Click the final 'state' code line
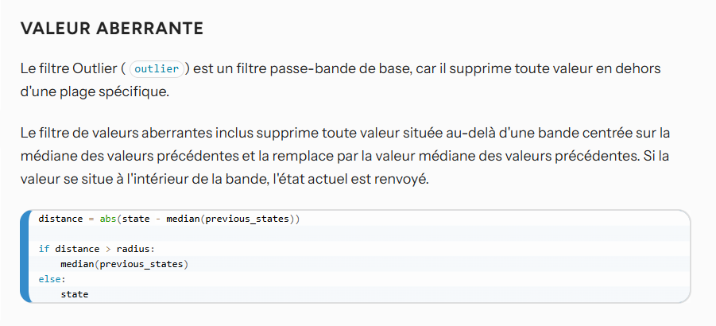The width and height of the screenshot is (716, 326). point(75,294)
